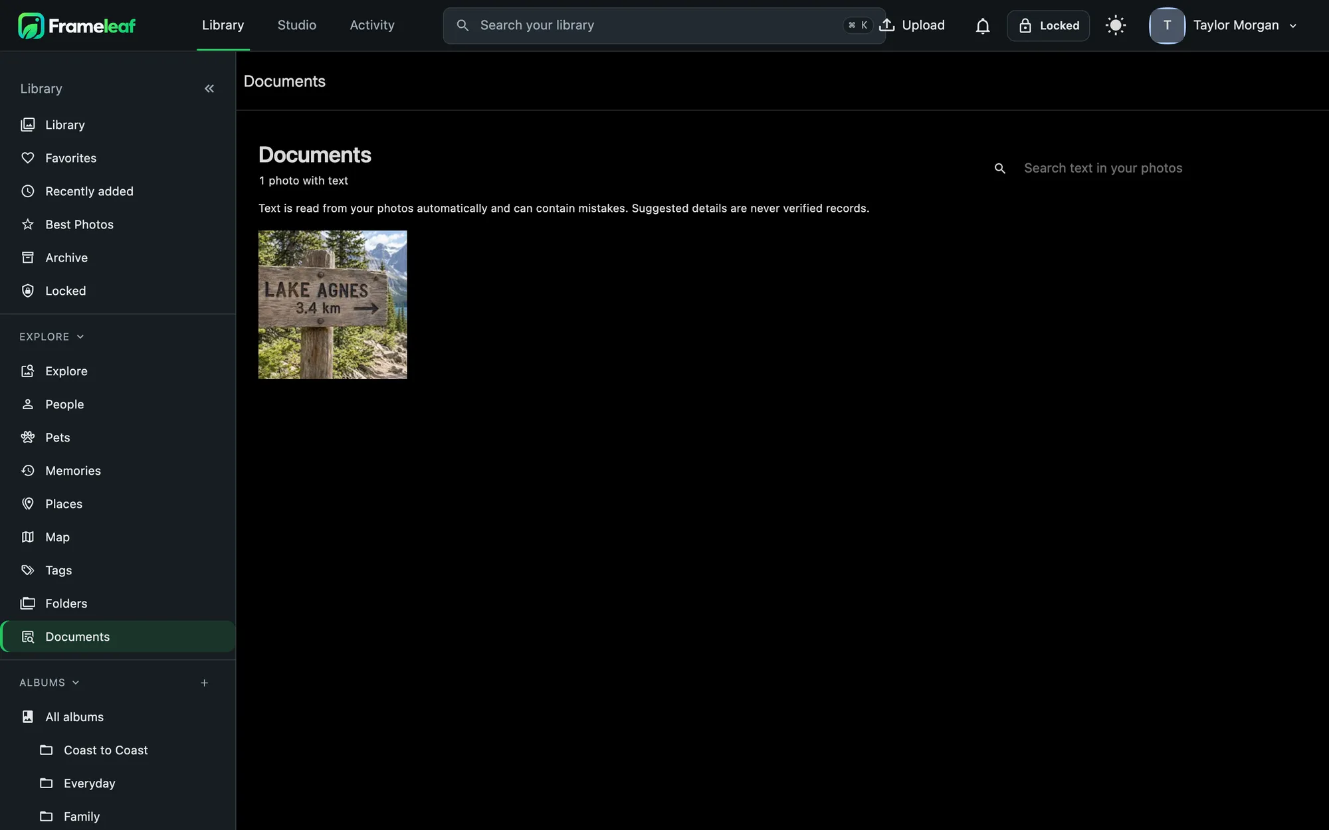Focus the Search your library field

tap(664, 25)
